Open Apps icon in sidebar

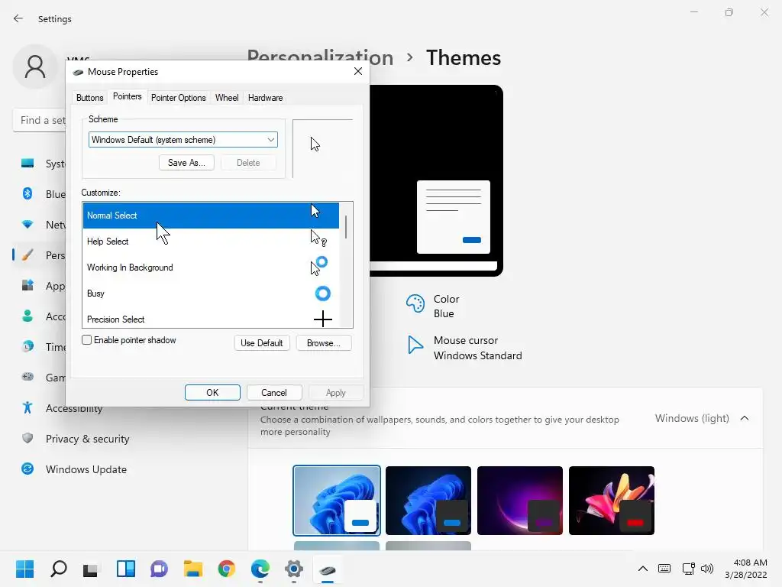coord(27,286)
